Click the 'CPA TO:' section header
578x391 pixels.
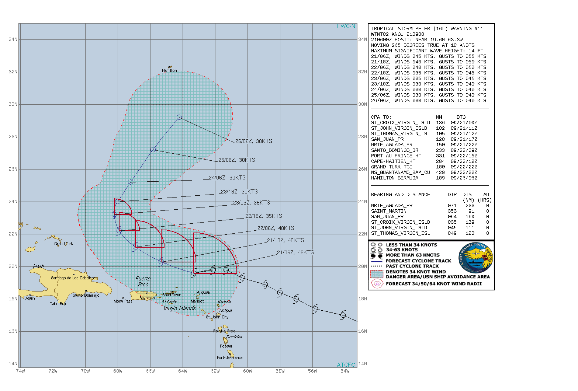[x=381, y=117]
